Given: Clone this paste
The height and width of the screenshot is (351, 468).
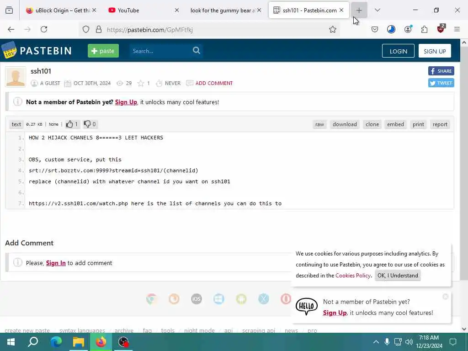Looking at the screenshot, I should tap(372, 124).
